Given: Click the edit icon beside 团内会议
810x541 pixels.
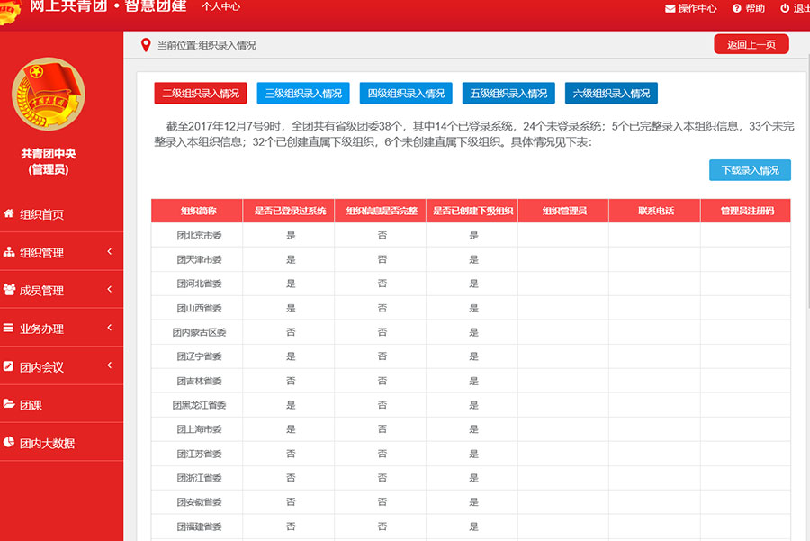Looking at the screenshot, I should point(9,367).
